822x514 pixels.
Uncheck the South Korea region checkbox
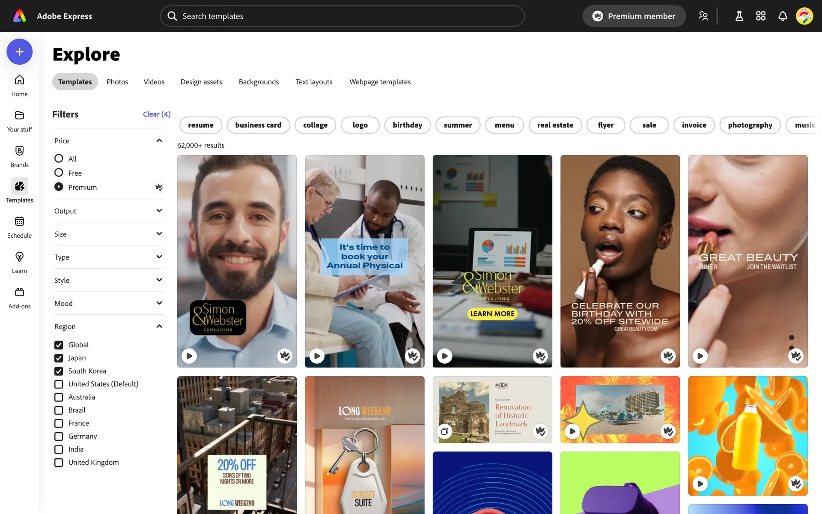click(59, 371)
